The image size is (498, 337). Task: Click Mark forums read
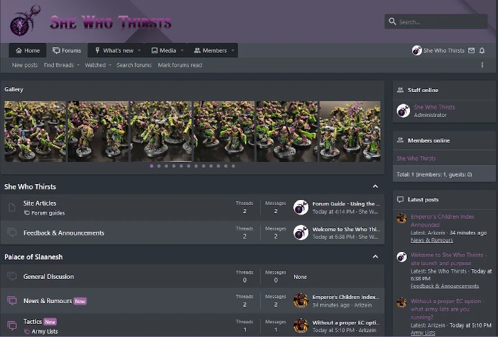180,65
